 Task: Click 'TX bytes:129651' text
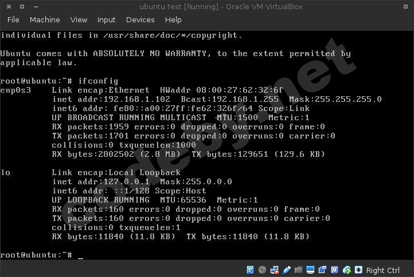pos(230,154)
